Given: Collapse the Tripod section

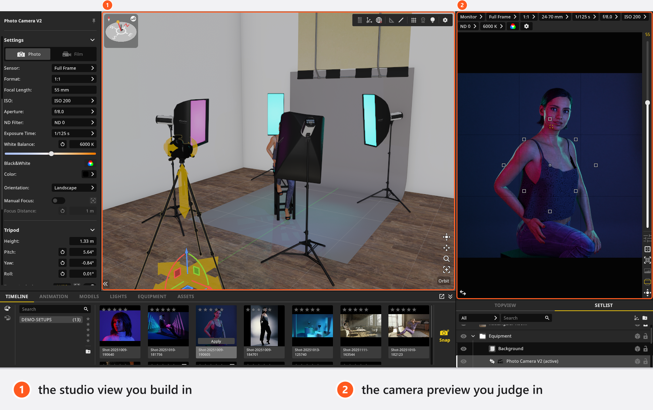Looking at the screenshot, I should click(x=93, y=230).
